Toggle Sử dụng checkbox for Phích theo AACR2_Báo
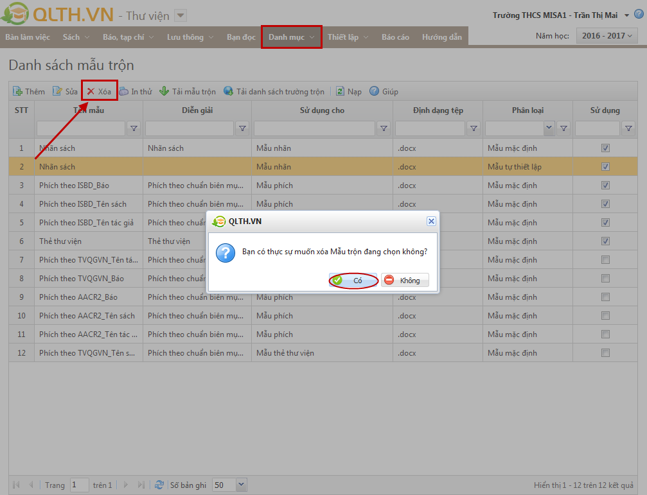 [x=605, y=297]
